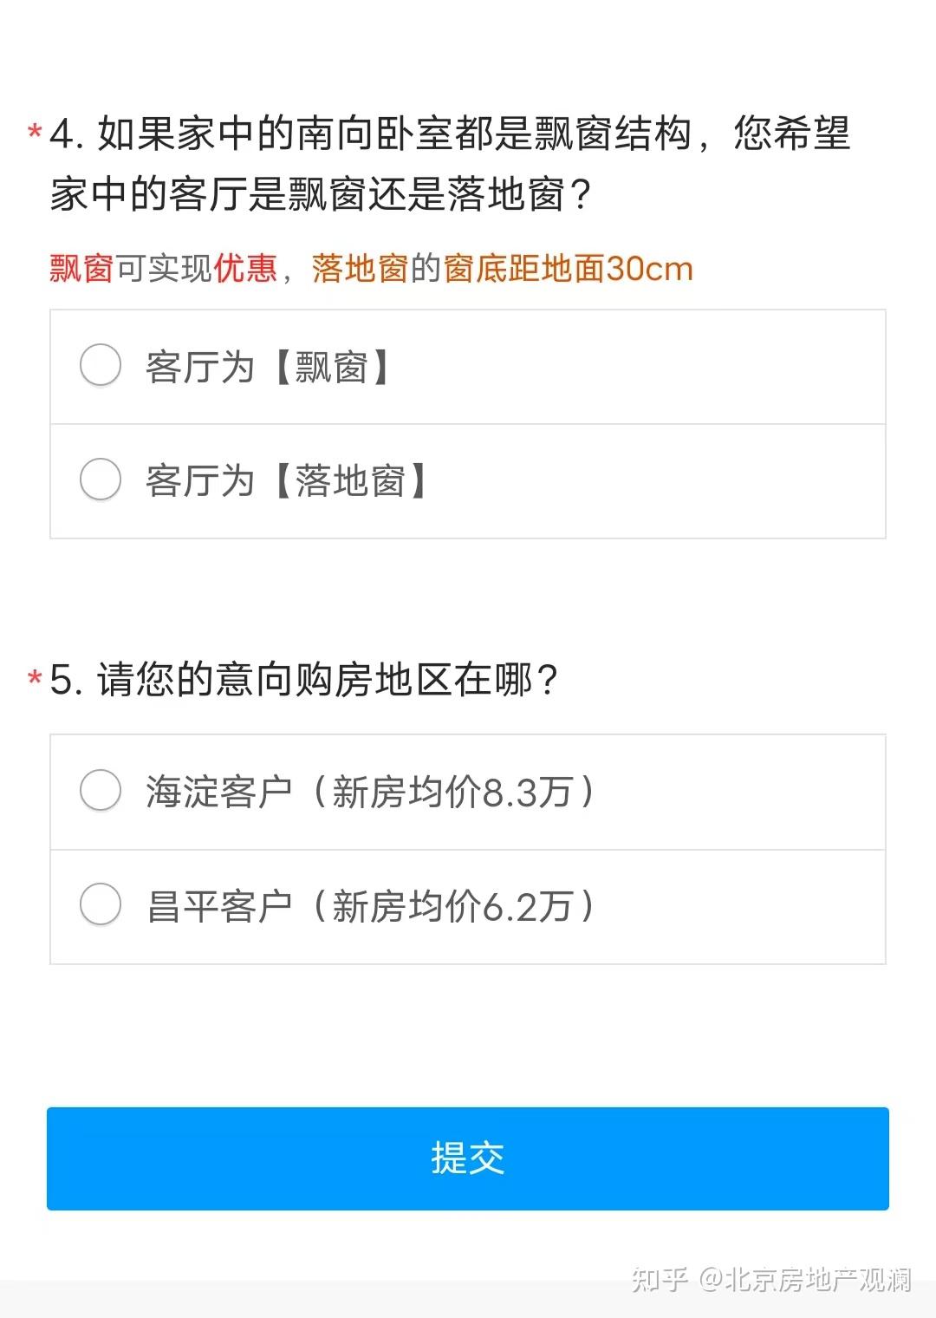This screenshot has height=1318, width=936.
Task: Click the @北京房地产观澜 watermark handle
Action: coord(806,1279)
